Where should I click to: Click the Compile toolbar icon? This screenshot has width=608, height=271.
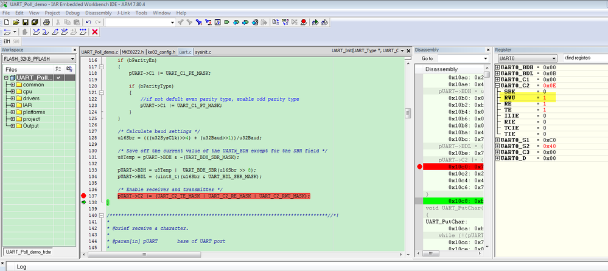(x=275, y=22)
